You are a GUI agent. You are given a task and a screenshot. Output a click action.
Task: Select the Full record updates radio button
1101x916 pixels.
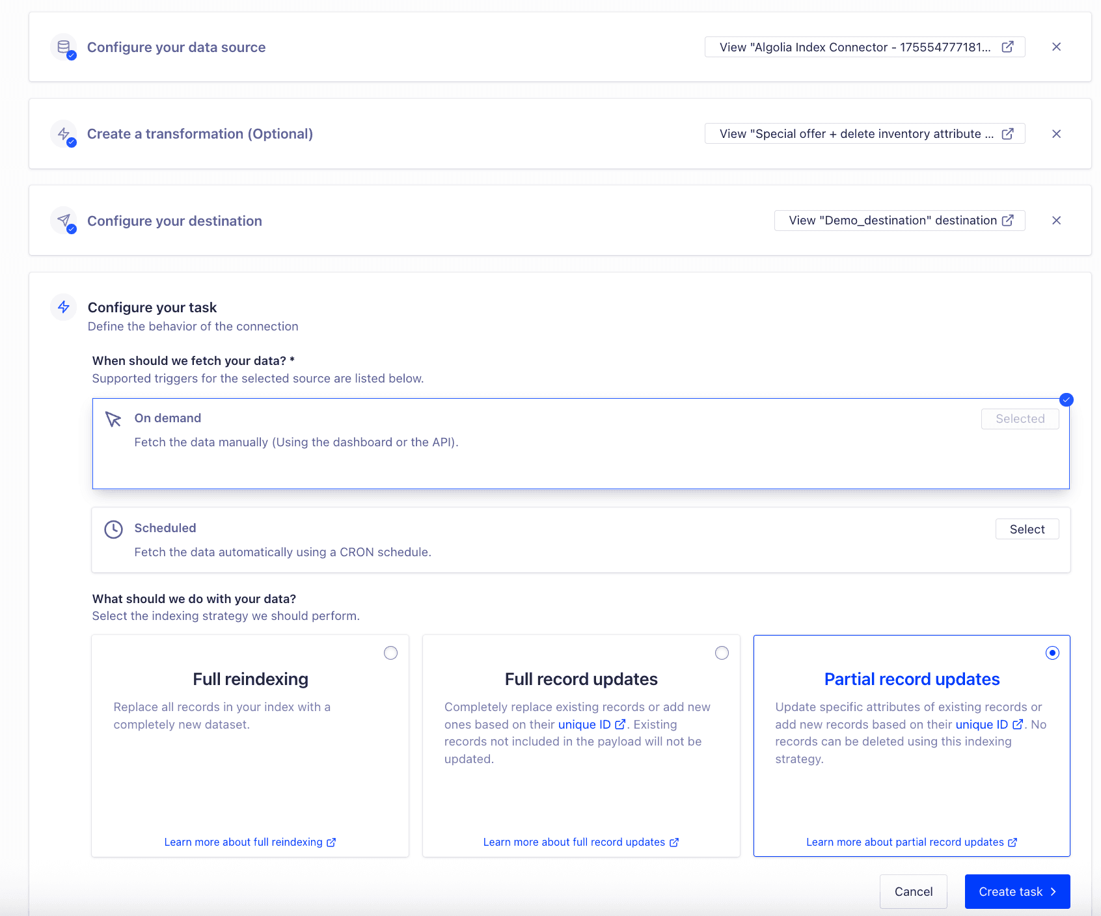[x=722, y=653]
